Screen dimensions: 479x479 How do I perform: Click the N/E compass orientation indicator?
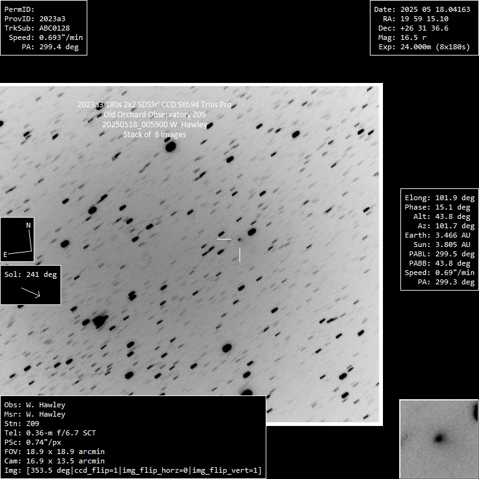click(17, 239)
